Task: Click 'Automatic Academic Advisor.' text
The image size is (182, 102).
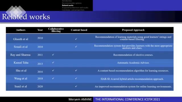Action: click(133, 63)
